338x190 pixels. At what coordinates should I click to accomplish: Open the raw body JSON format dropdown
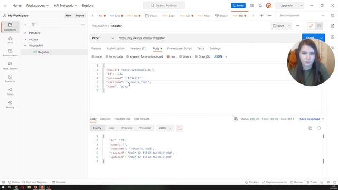pyautogui.click(x=221, y=56)
